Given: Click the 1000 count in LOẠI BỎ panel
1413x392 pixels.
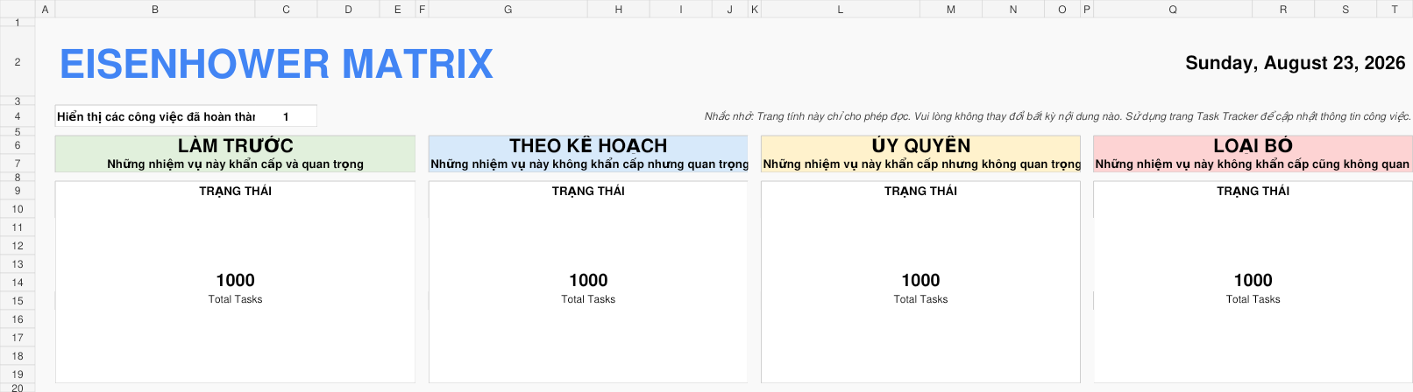Looking at the screenshot, I should tap(1253, 280).
